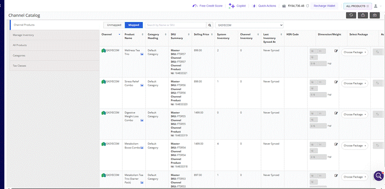Click link icon button in Wellness Tea Trio row

(x=378, y=52)
